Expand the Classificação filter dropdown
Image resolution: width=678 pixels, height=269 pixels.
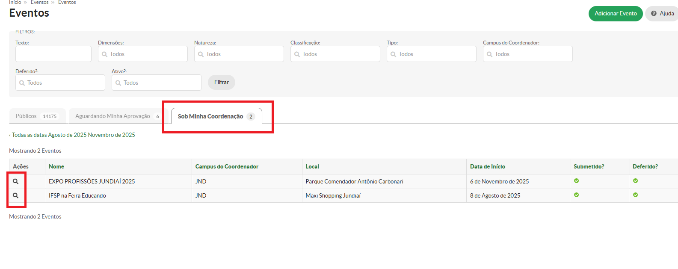pos(335,54)
